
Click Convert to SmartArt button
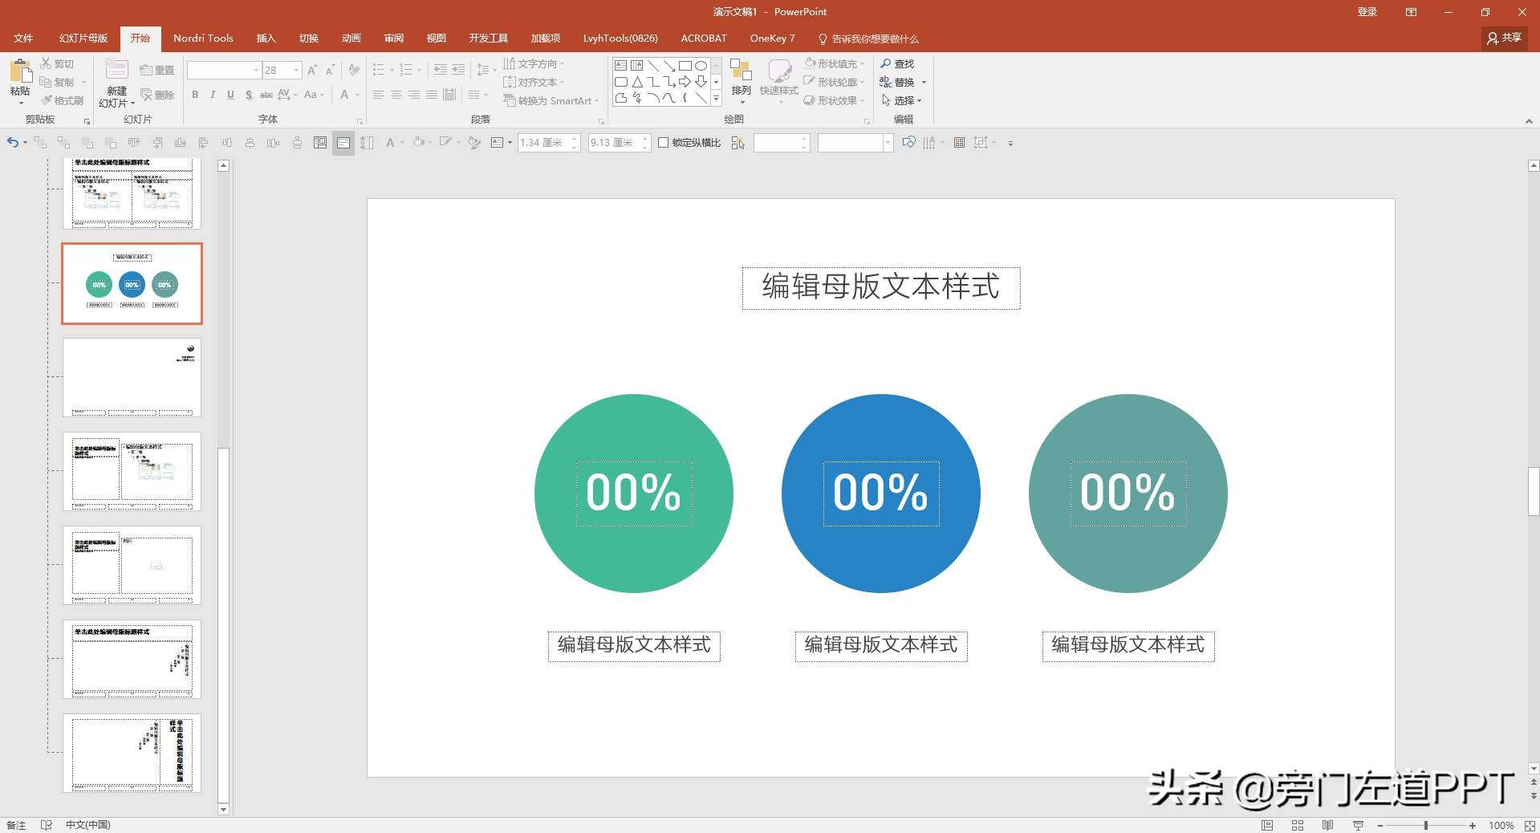[551, 100]
